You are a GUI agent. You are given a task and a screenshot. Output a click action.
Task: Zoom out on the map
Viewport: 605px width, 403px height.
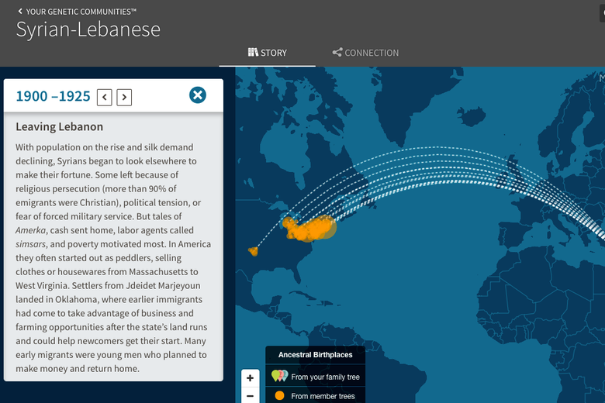coord(250,396)
